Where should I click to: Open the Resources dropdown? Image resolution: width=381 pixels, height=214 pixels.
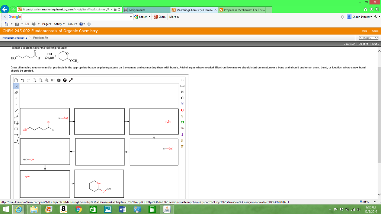368,38
